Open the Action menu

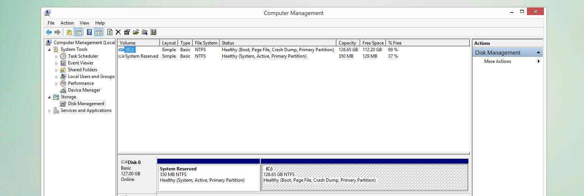(67, 23)
